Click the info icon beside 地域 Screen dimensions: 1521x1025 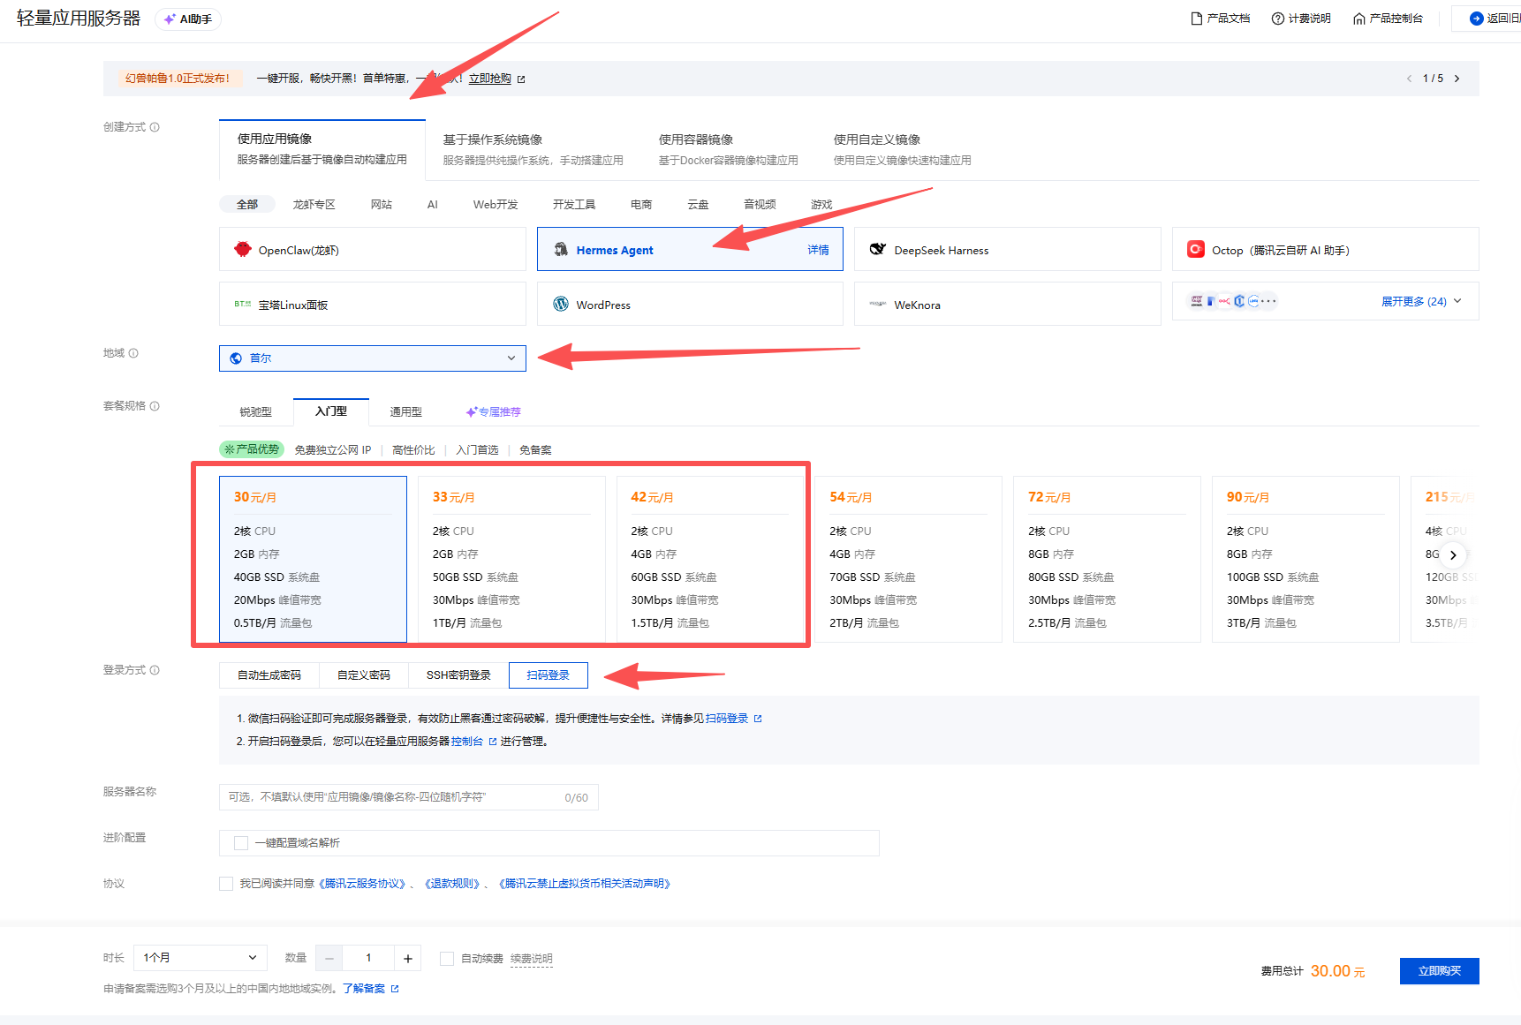click(x=133, y=353)
